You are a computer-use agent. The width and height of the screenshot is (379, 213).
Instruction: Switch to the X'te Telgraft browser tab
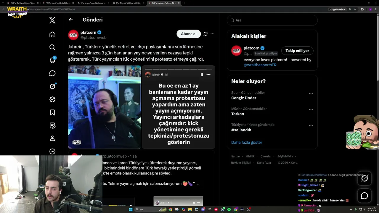point(129,3)
